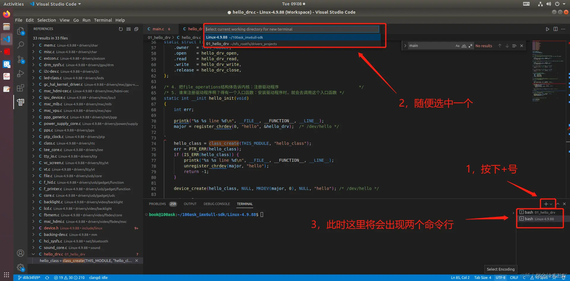Select the References view icon in activity bar
The image size is (570, 281).
20,102
